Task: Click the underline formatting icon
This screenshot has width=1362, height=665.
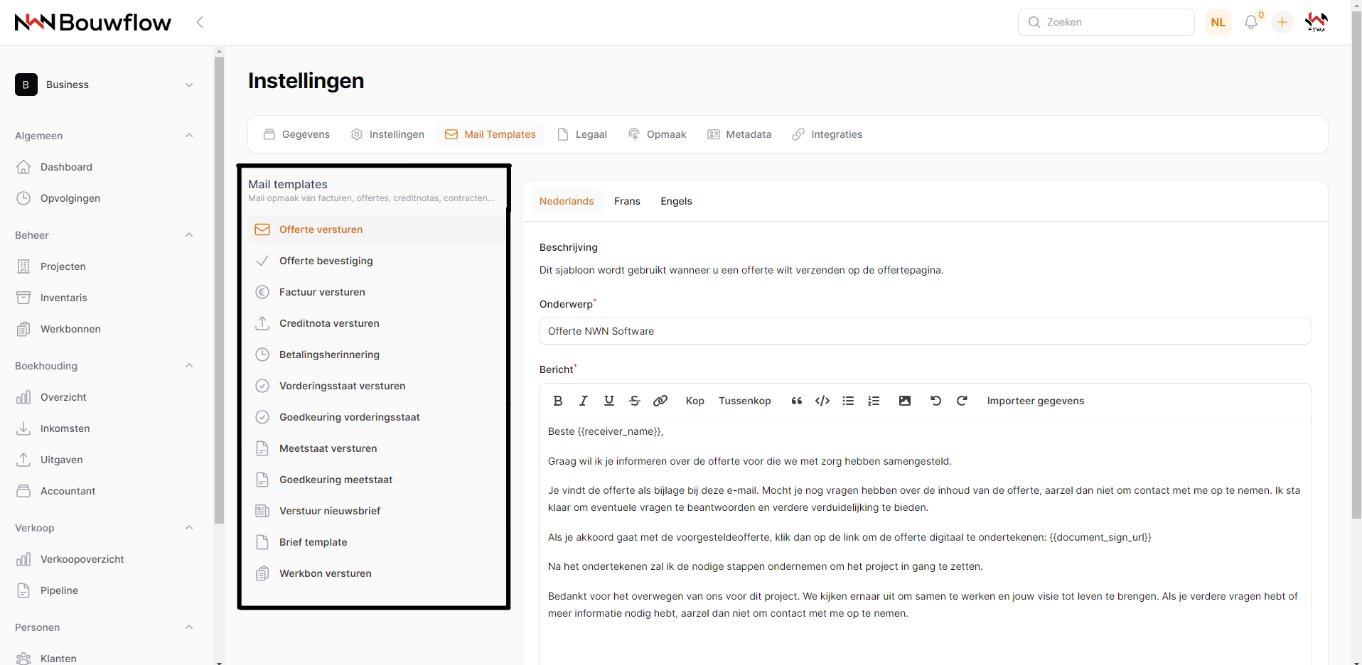Action: click(x=609, y=401)
